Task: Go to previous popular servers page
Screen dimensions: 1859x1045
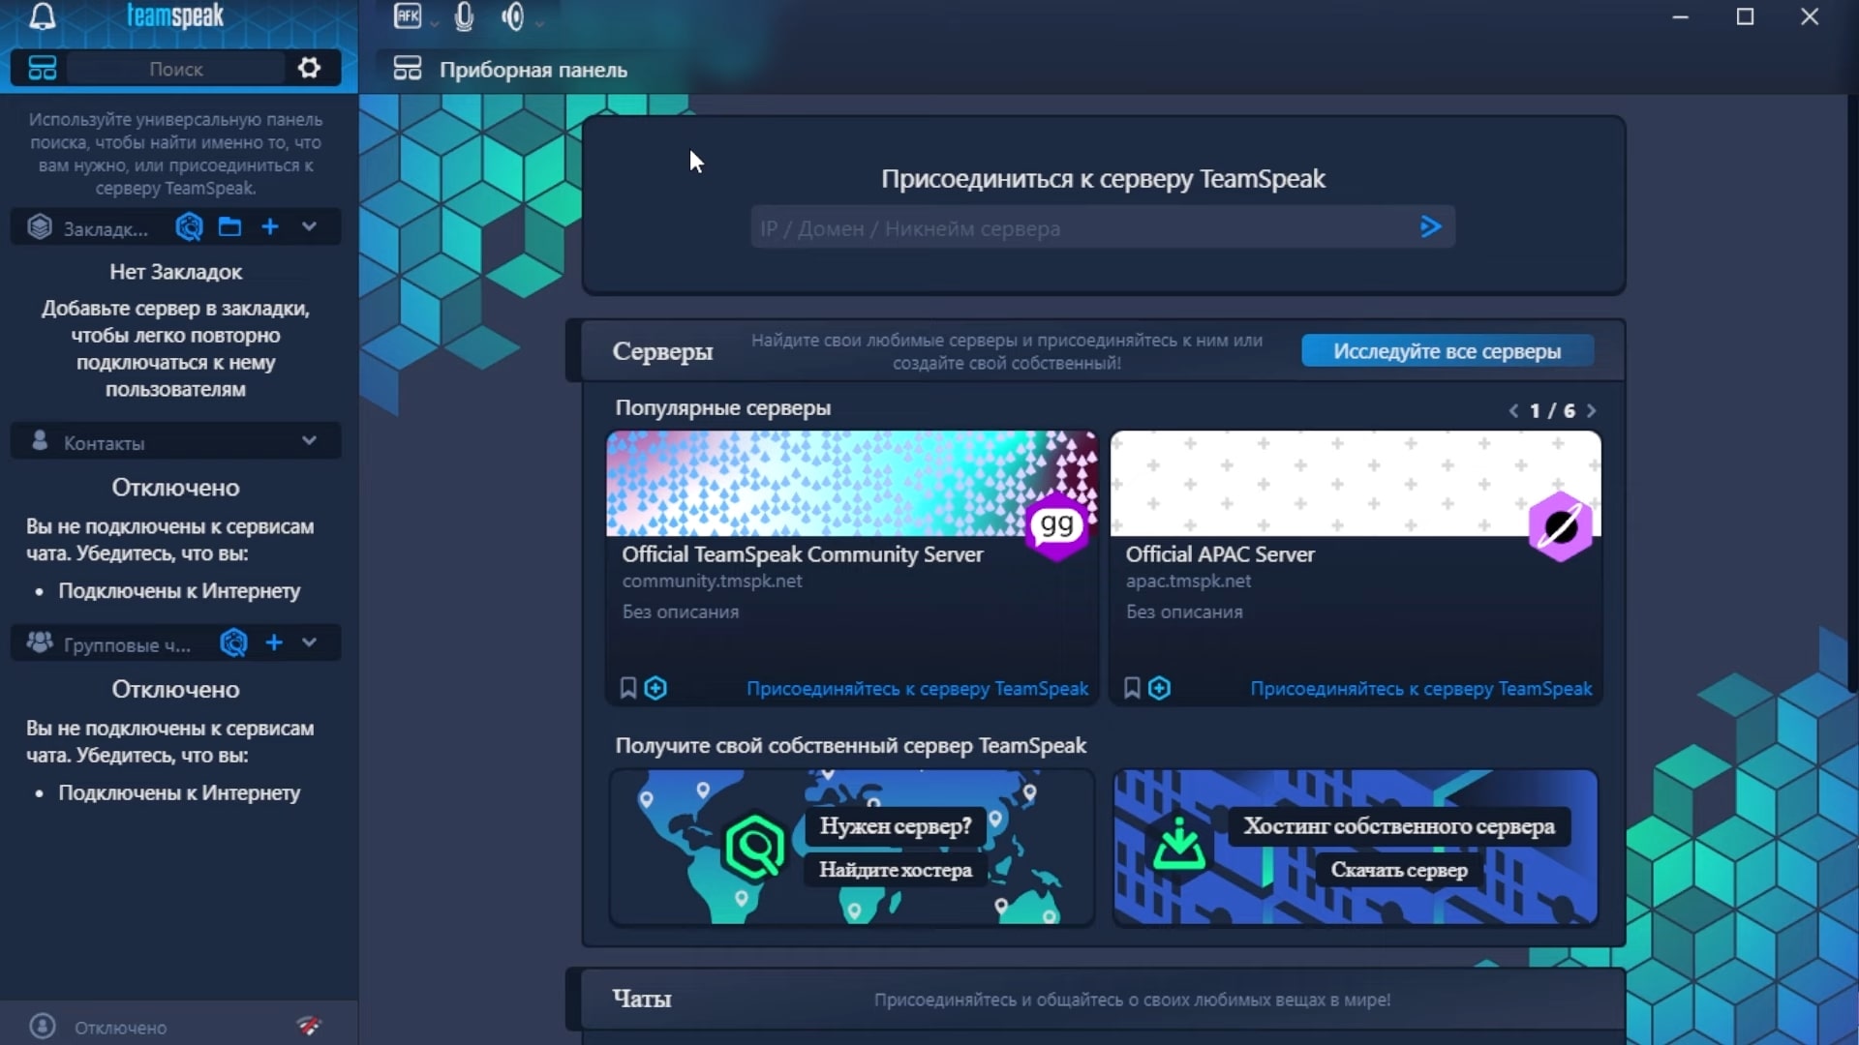Action: pyautogui.click(x=1513, y=411)
